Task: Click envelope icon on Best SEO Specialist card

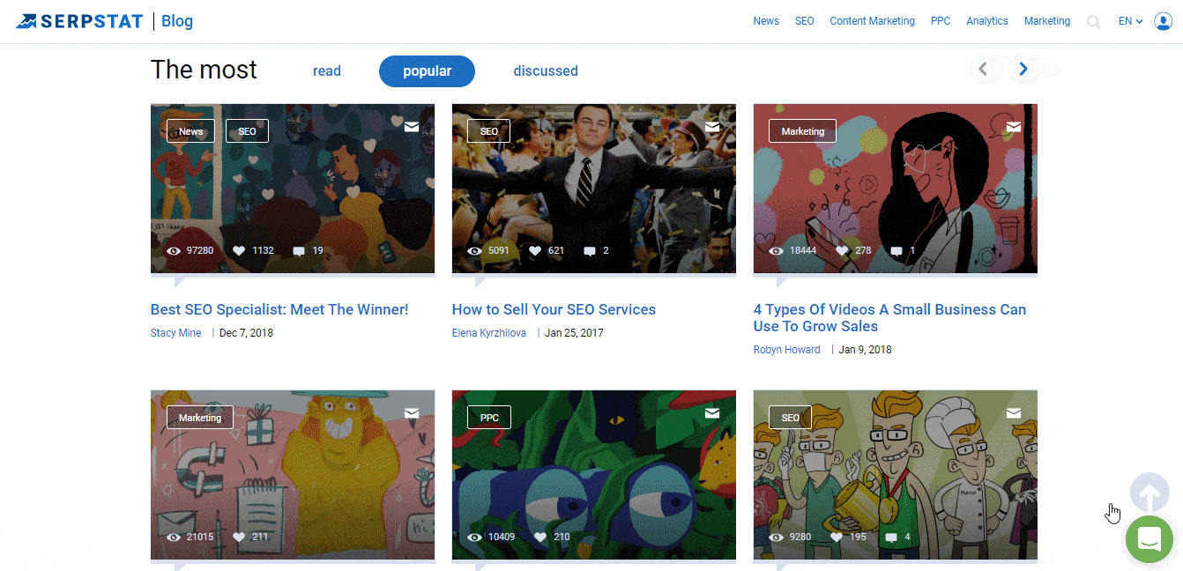Action: (x=411, y=127)
